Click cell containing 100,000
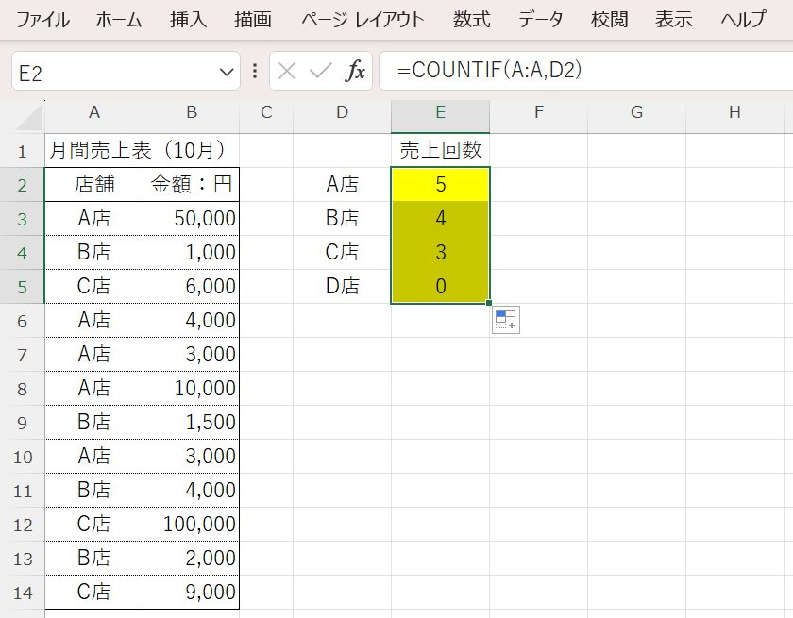 192,525
